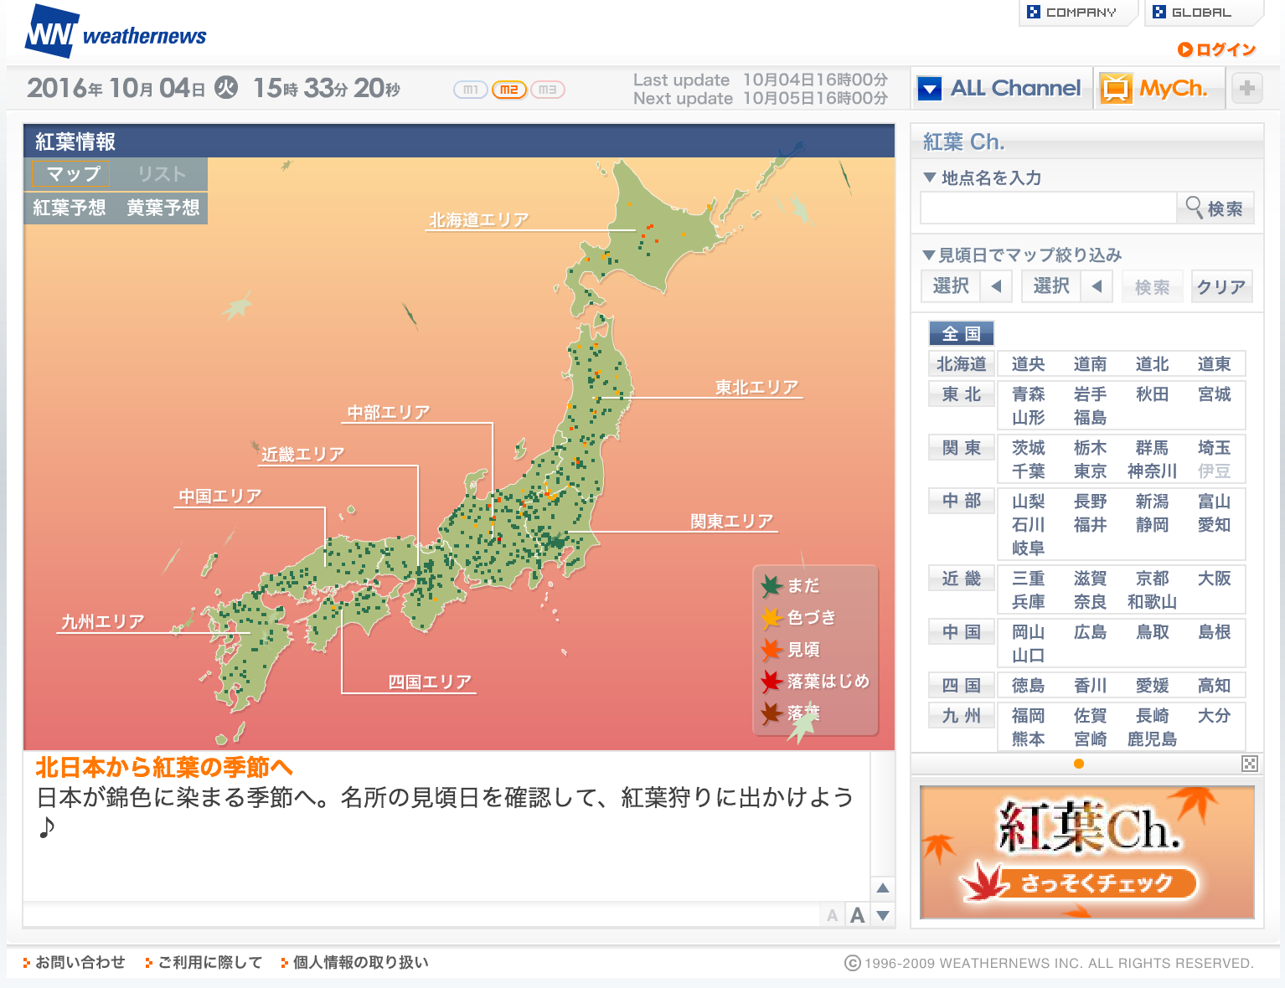Click the plus icon beside MyCh.
This screenshot has width=1285, height=988.
point(1247,88)
